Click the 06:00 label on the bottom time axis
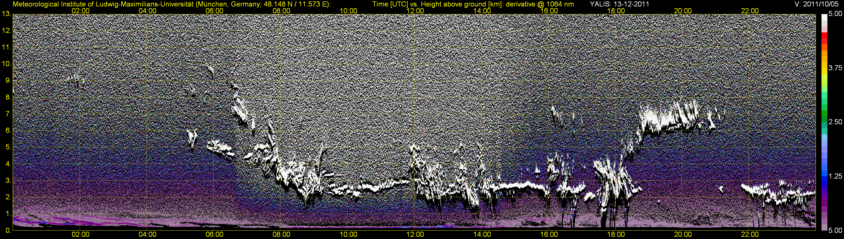This screenshot has width=844, height=239. tap(215, 235)
